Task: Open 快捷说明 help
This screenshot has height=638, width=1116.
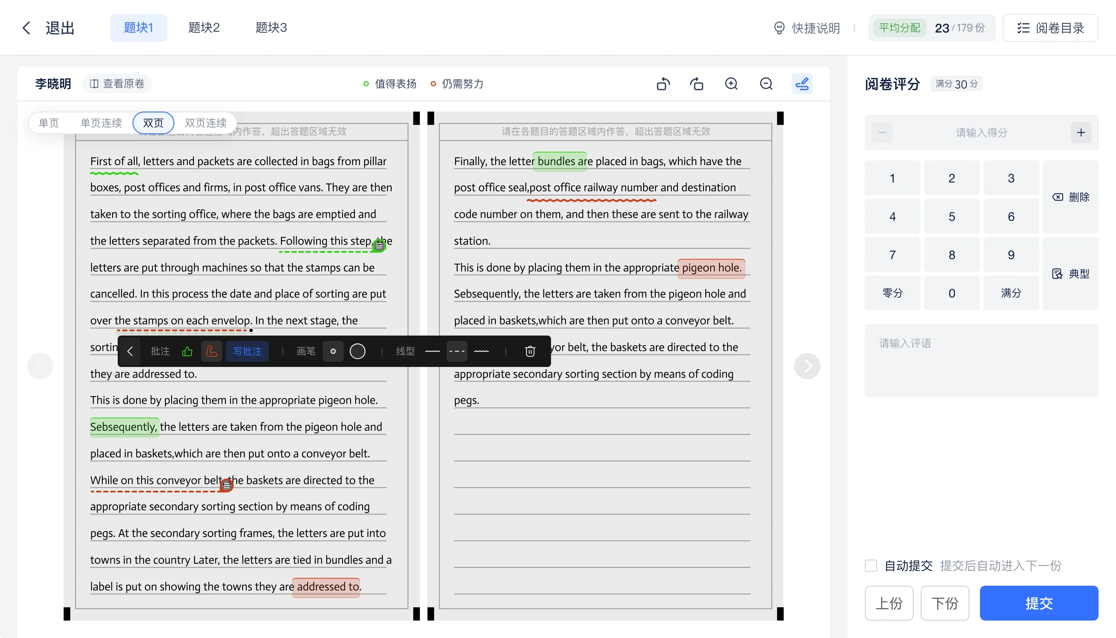Action: pos(806,28)
